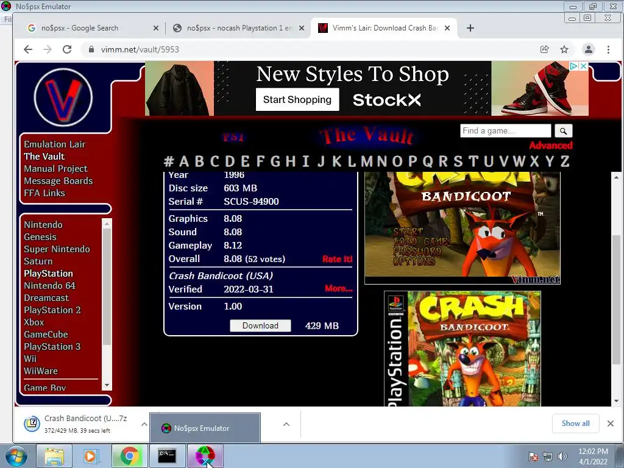Open Windows Media Player from taskbar
Viewport: 624px width, 468px height.
(x=91, y=456)
